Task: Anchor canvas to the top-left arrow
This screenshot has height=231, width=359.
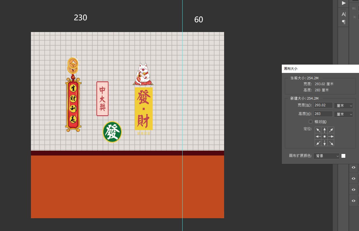Action: tap(318, 130)
